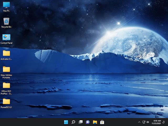Open the volume speaker tray icon

click(148, 122)
